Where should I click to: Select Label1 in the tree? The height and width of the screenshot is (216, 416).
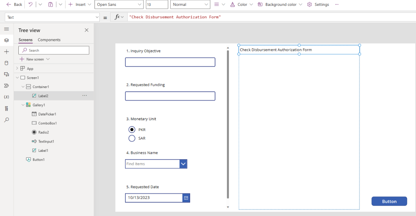pos(43,150)
